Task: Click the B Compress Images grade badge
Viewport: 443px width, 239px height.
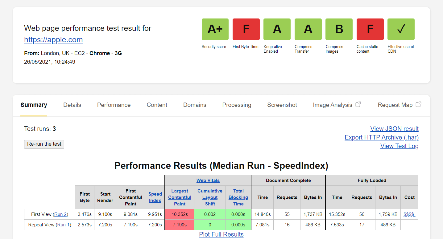Action: (x=339, y=29)
